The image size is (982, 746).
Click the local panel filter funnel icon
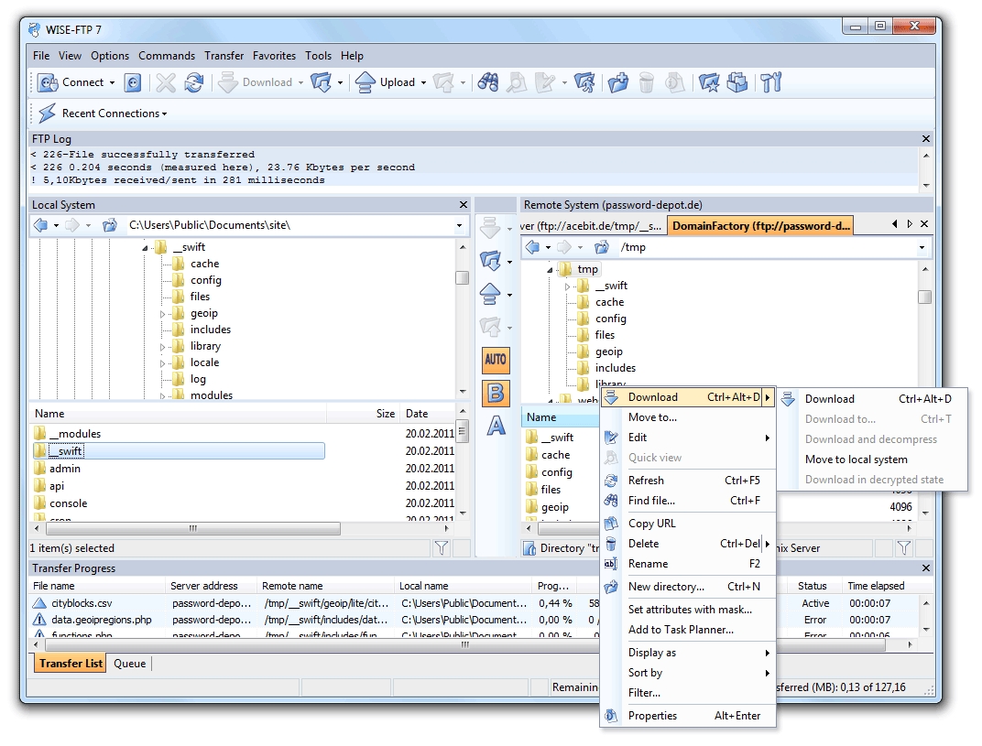[442, 548]
